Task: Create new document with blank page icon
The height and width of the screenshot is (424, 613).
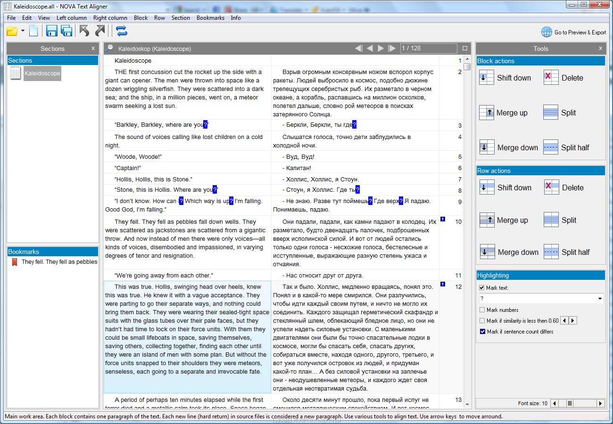Action: (x=33, y=32)
